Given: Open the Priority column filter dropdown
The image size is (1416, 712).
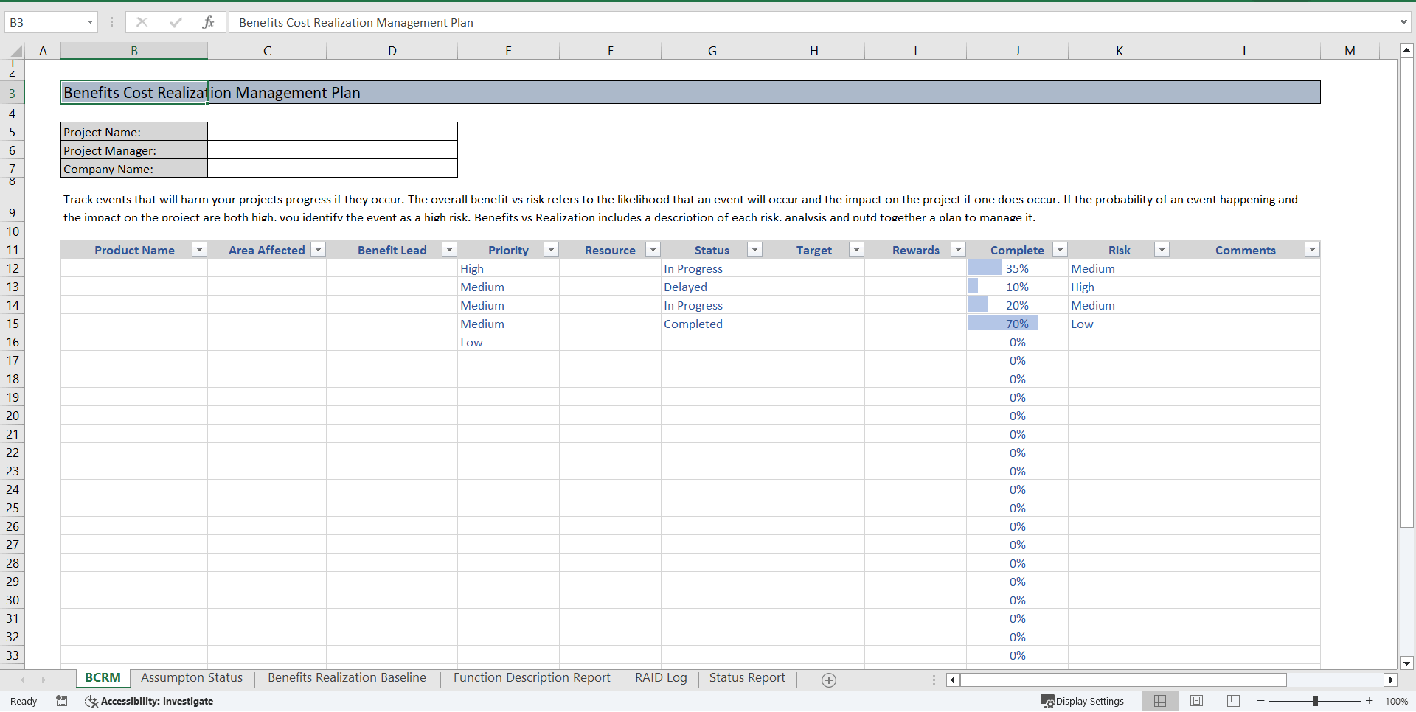Looking at the screenshot, I should coord(551,250).
